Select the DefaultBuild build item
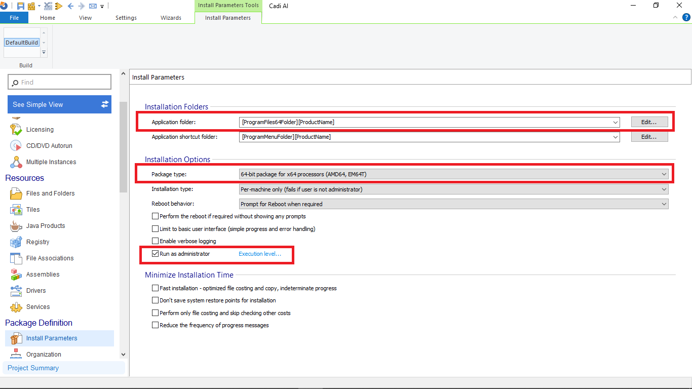This screenshot has width=692, height=389. [22, 43]
